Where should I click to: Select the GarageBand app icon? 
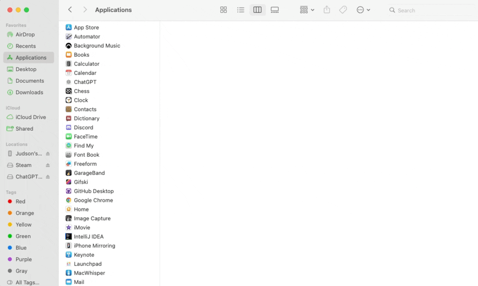point(69,173)
